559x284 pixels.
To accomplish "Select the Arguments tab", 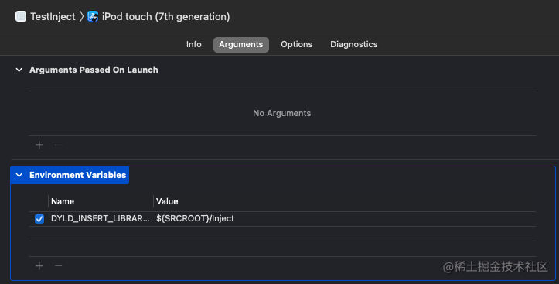I will coord(241,45).
